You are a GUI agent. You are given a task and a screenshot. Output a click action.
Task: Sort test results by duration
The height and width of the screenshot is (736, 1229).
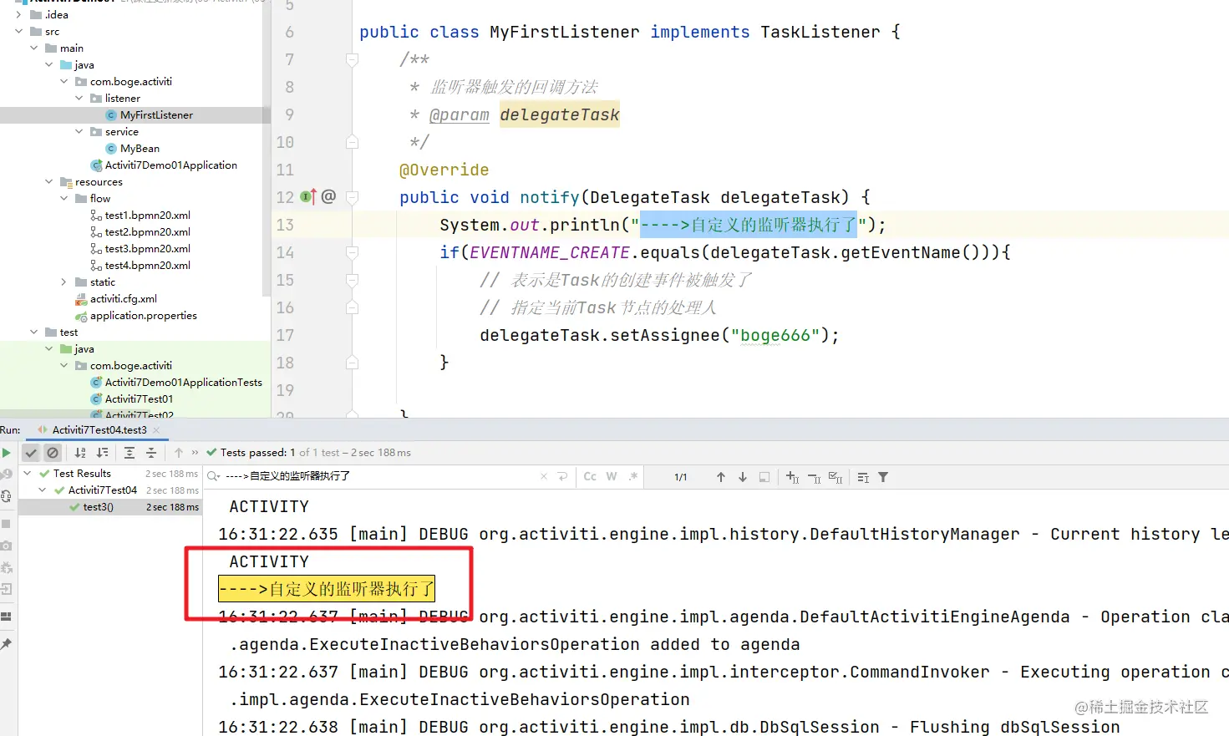(102, 453)
